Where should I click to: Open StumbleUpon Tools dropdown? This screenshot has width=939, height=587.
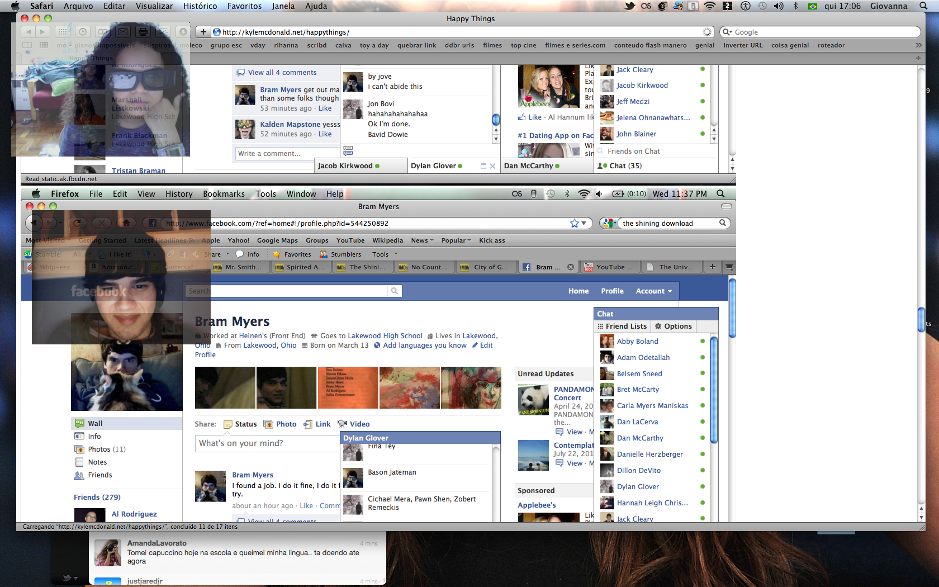point(385,254)
